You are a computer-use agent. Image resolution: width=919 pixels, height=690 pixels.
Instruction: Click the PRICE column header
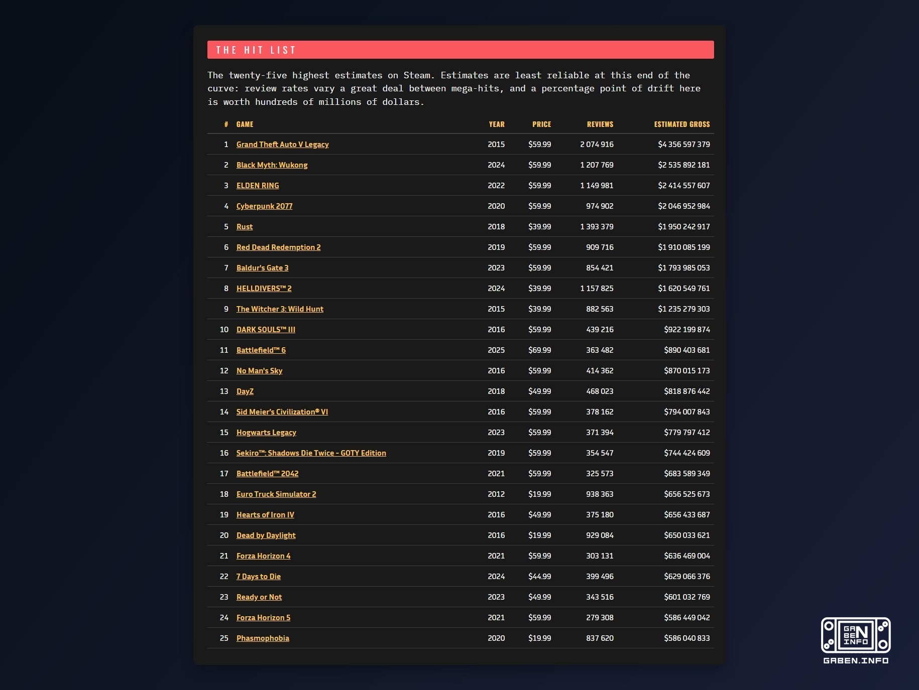pyautogui.click(x=541, y=124)
